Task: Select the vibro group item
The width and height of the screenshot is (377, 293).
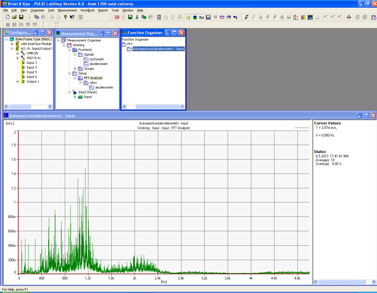Action: (93, 83)
